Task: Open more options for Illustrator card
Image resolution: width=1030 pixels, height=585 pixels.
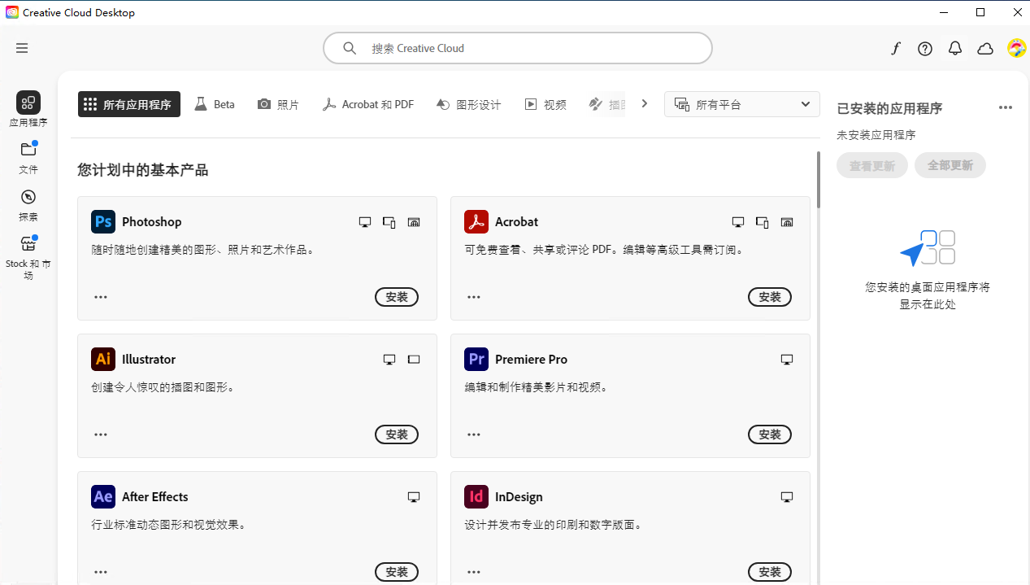Action: pos(101,434)
